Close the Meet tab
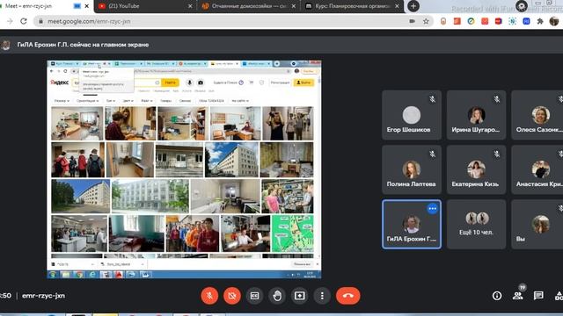This screenshot has width=563, height=316. coord(86,6)
